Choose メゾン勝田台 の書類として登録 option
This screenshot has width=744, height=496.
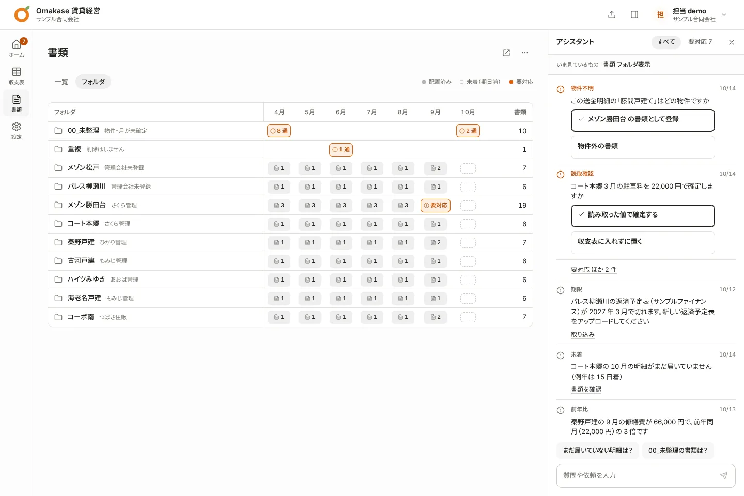point(643,120)
